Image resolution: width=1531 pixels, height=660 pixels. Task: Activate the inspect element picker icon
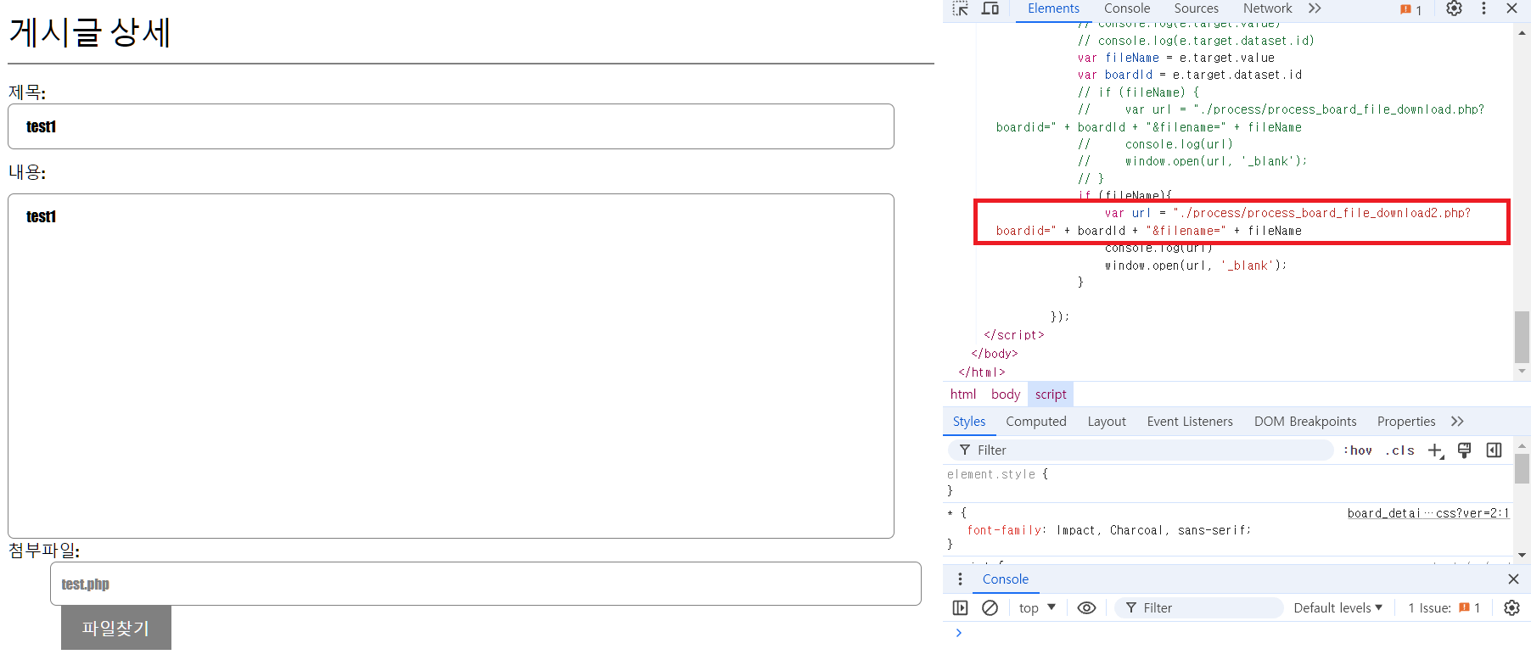tap(961, 8)
